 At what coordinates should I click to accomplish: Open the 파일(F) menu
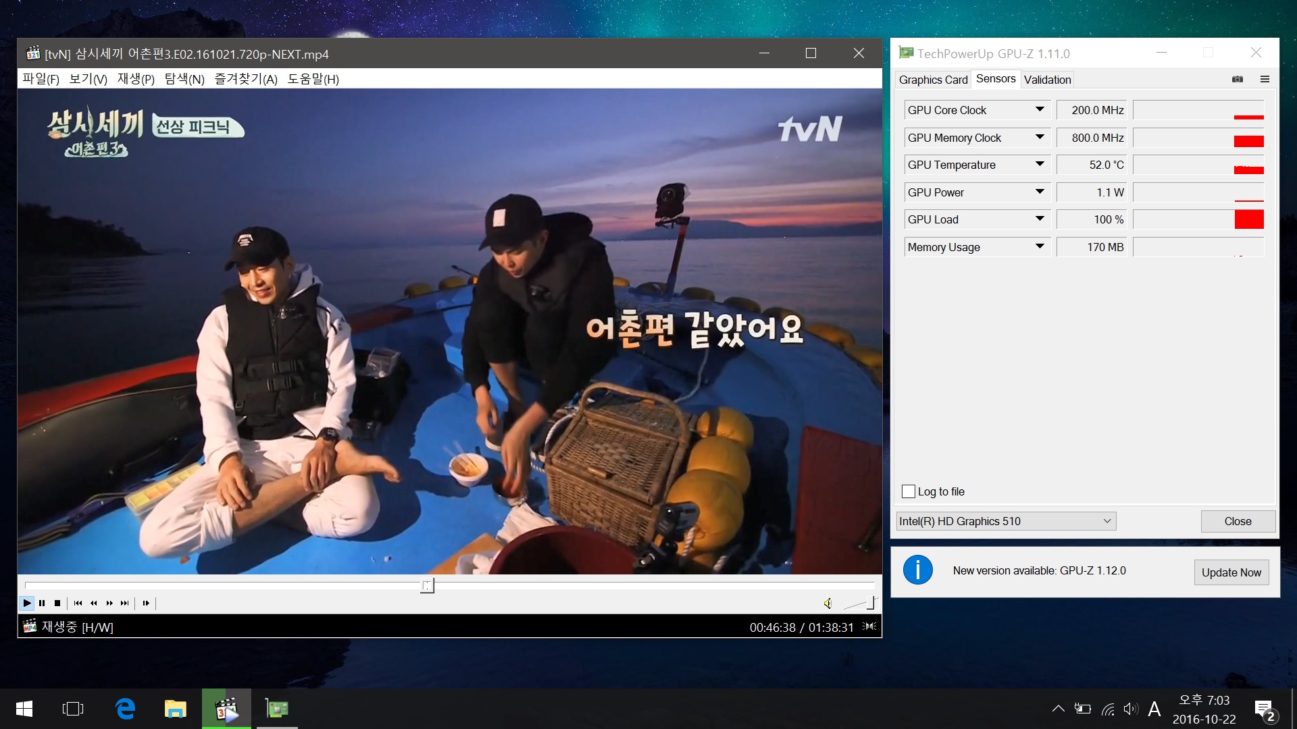[41, 79]
